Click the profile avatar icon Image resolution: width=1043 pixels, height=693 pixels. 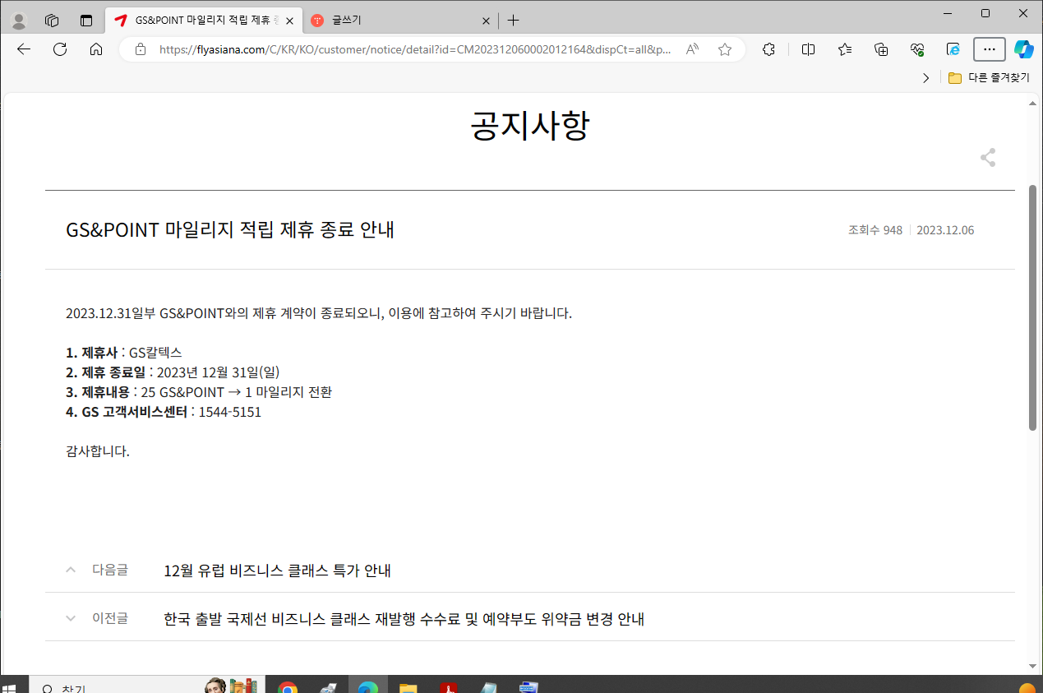click(18, 21)
